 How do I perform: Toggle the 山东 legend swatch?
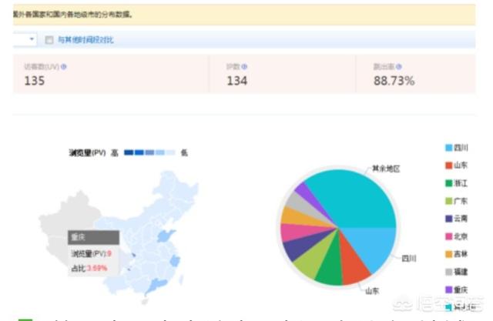448,166
